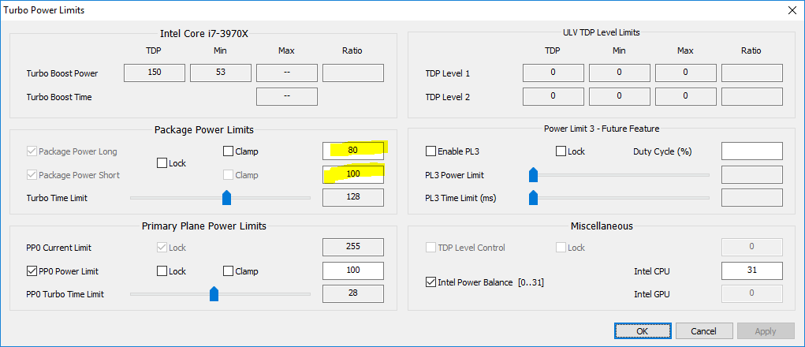
Task: Click the Duty Cycle (%) input field
Action: [x=752, y=151]
